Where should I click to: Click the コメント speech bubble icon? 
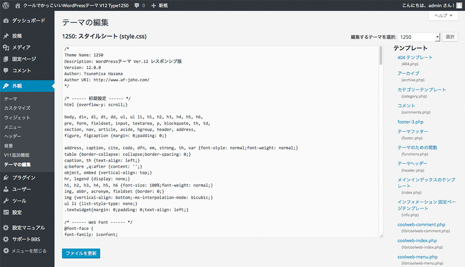tap(6, 71)
